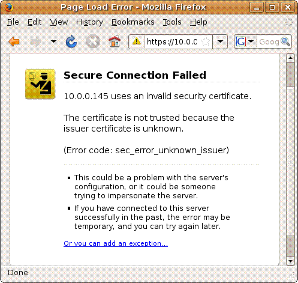Go to the Home page icon

pos(115,41)
